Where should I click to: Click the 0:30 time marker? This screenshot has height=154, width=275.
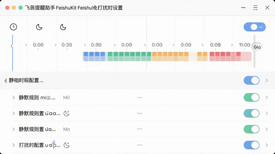(67, 45)
